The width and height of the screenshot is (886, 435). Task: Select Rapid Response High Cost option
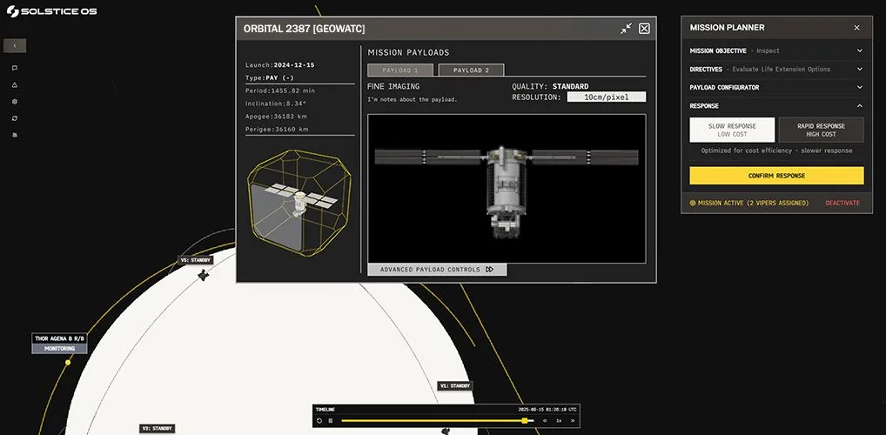[821, 130]
